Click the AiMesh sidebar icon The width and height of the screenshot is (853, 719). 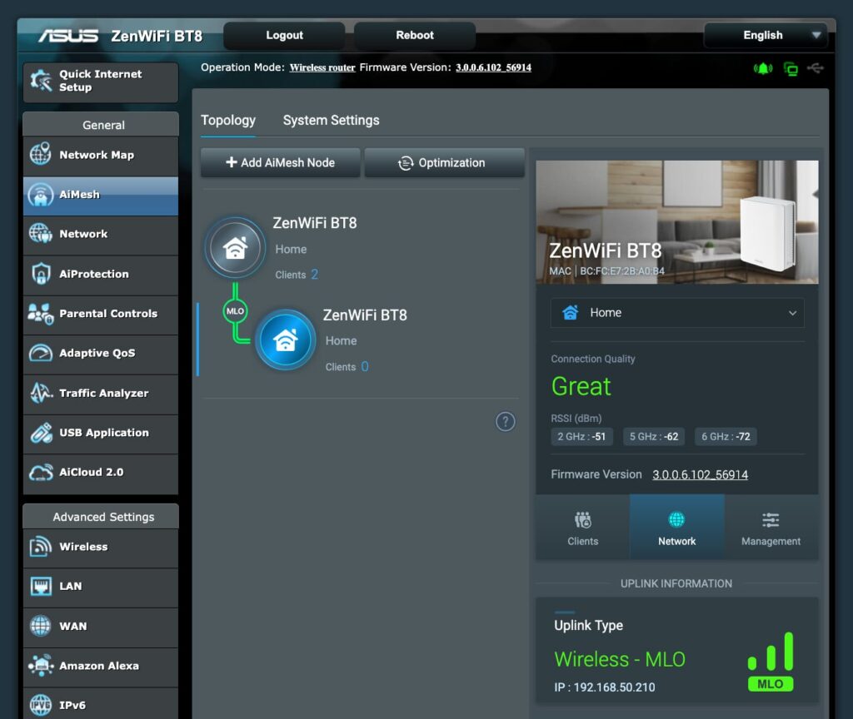(x=41, y=195)
